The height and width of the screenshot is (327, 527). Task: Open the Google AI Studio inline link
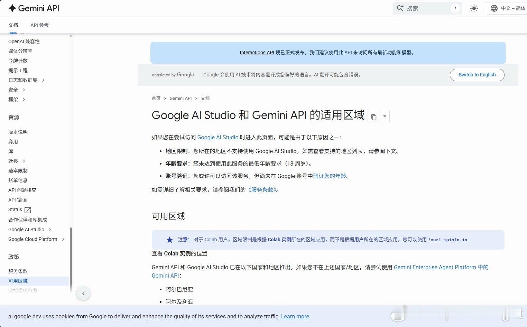click(218, 137)
